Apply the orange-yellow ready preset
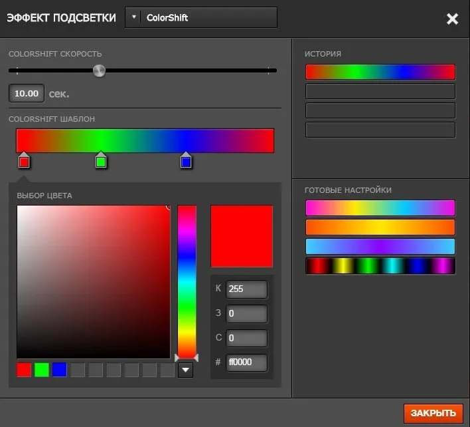 380,227
